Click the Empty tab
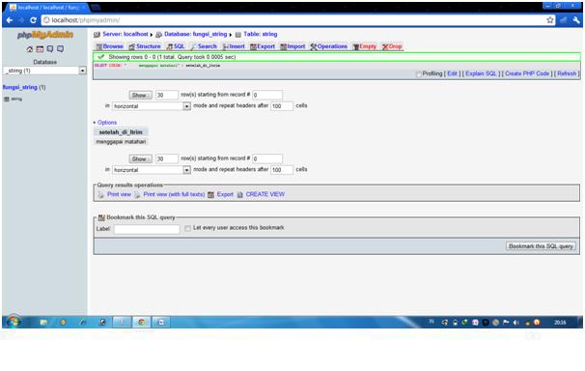The image size is (585, 371). (x=365, y=46)
